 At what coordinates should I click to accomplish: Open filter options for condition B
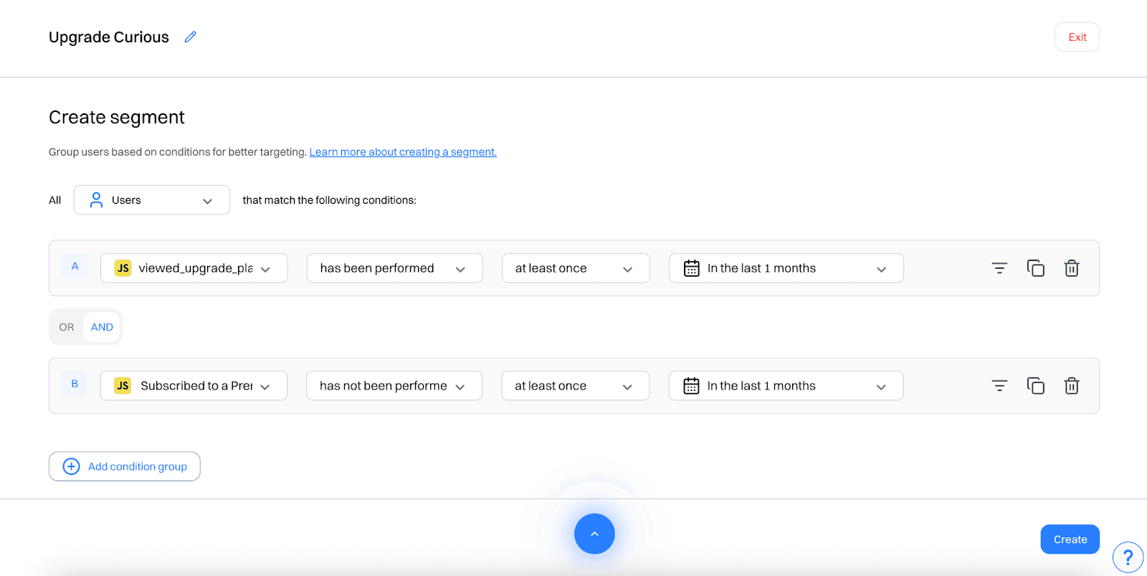[999, 386]
